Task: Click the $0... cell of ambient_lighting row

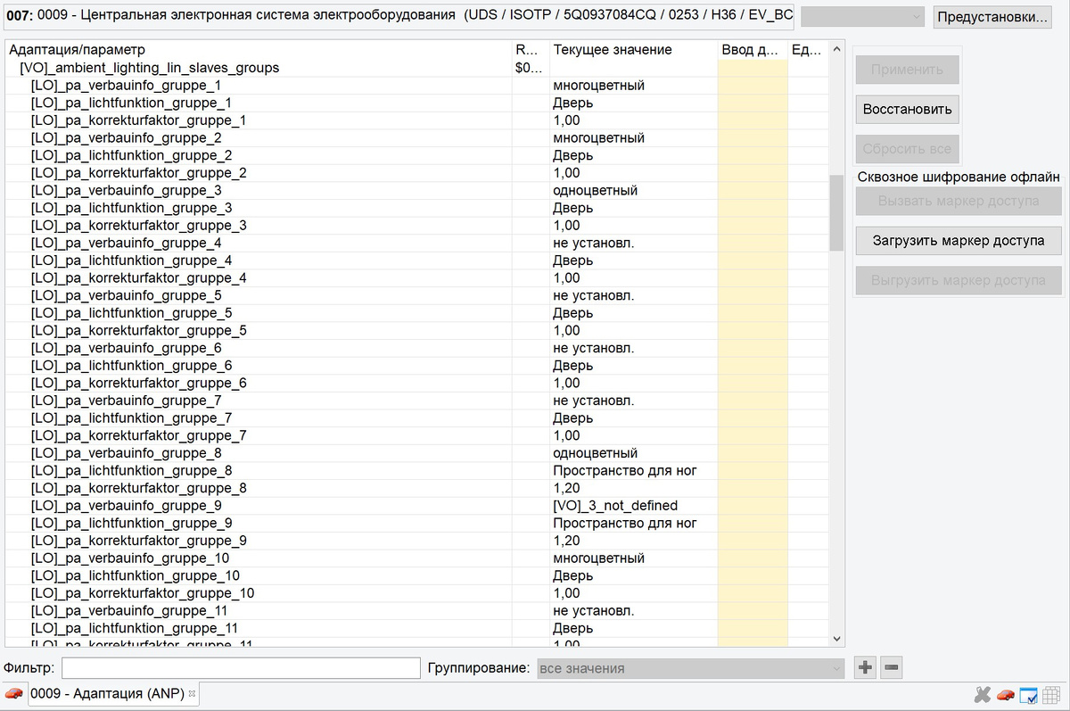Action: click(529, 68)
